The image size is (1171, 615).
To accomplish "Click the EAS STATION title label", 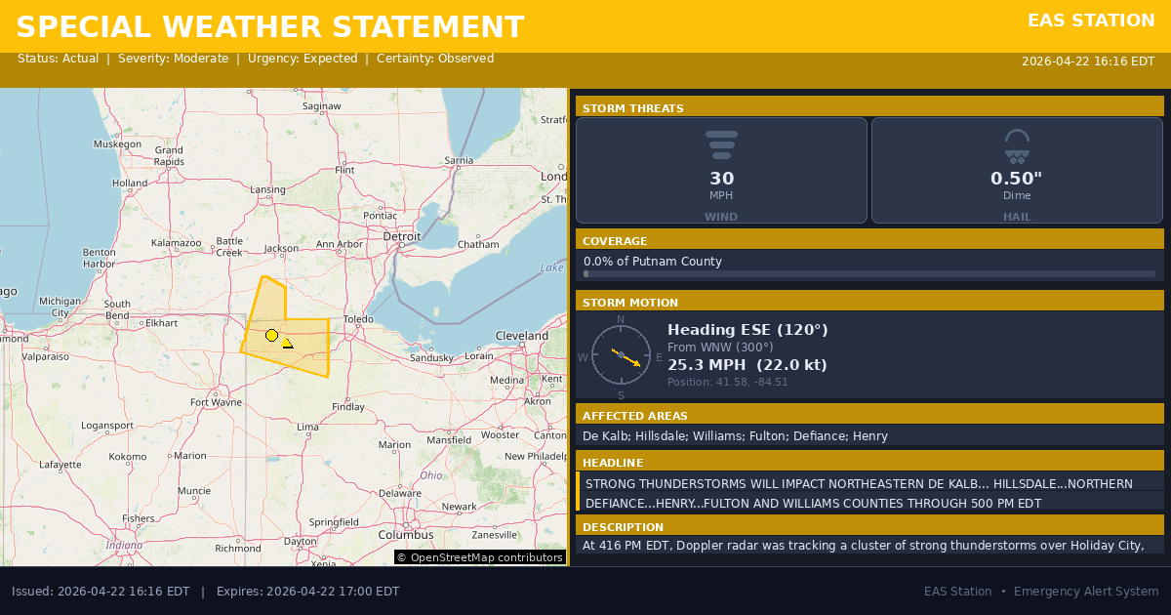I will click(1091, 20).
